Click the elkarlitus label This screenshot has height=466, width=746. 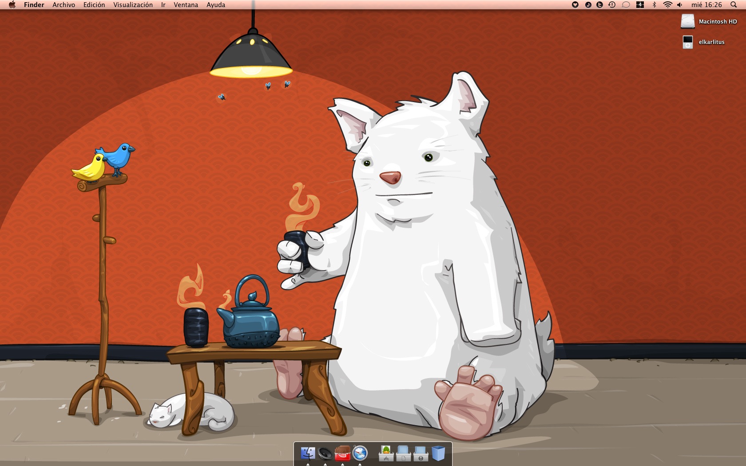tap(711, 42)
